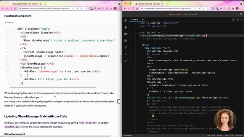Go back in the newline.co browser window
This screenshot has width=244, height=137.
click(3, 8)
